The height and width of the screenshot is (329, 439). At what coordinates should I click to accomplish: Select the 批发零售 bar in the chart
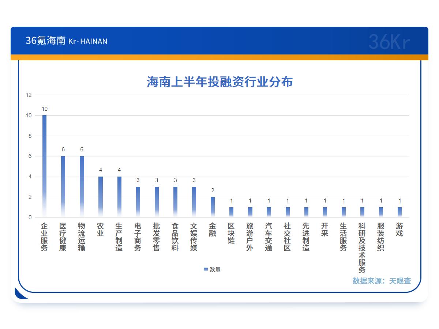(157, 202)
